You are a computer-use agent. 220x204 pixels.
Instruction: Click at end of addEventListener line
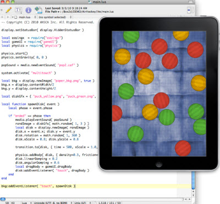75,186
